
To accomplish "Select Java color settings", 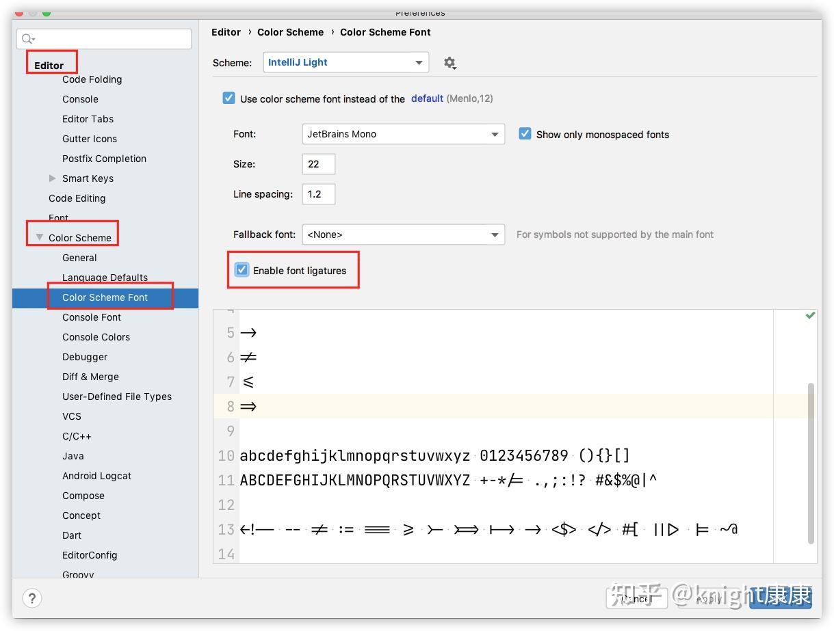I will tap(73, 456).
